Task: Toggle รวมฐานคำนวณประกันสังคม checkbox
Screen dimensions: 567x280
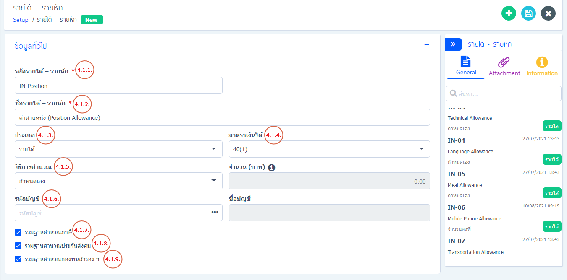Action: (18, 246)
